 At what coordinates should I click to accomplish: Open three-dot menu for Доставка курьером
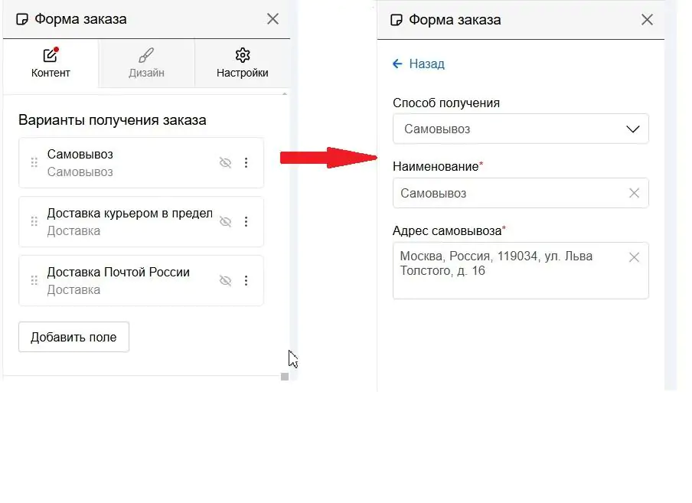coord(246,221)
